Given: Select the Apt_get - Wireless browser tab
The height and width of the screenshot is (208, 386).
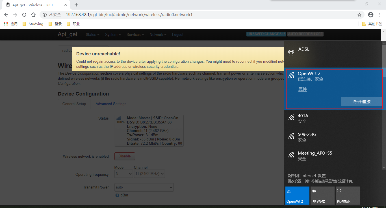Looking at the screenshot, I should point(37,5).
